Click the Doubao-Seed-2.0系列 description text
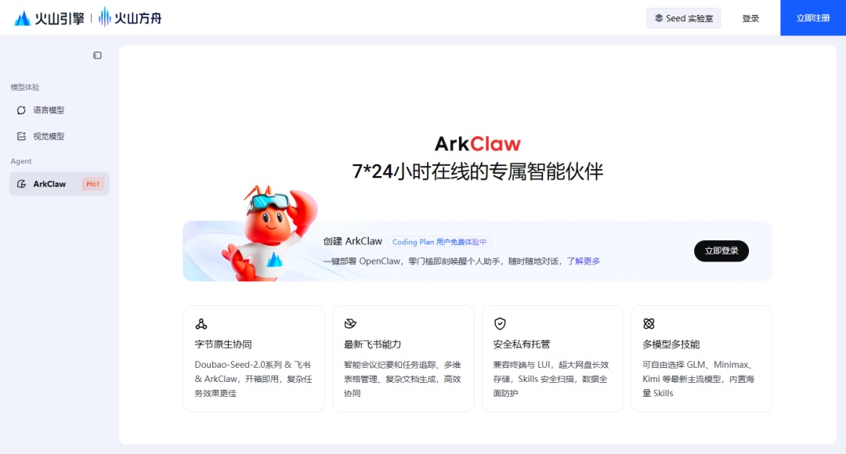 pos(254,379)
